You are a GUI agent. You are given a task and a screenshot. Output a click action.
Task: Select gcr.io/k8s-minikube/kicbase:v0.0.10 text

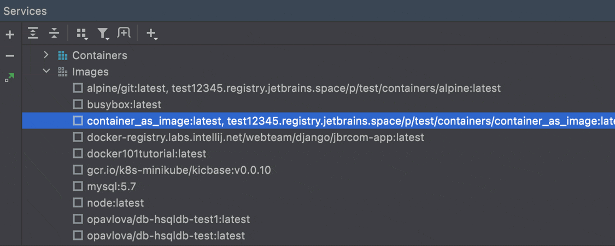click(179, 170)
